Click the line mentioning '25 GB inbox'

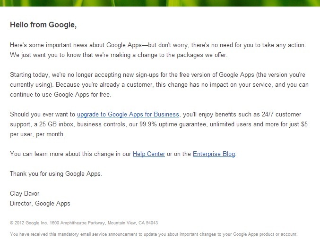point(159,124)
